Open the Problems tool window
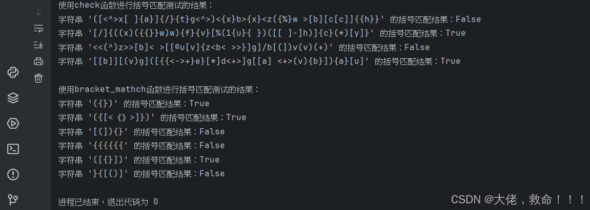The height and width of the screenshot is (210, 590). pyautogui.click(x=13, y=174)
